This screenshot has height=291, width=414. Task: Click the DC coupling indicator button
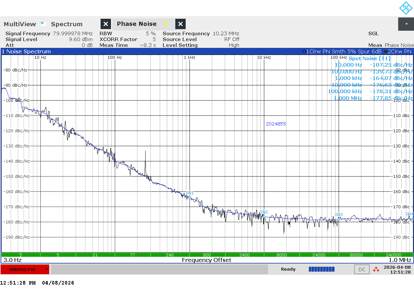coord(362,269)
